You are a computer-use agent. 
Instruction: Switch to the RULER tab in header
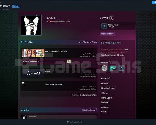(16, 6)
